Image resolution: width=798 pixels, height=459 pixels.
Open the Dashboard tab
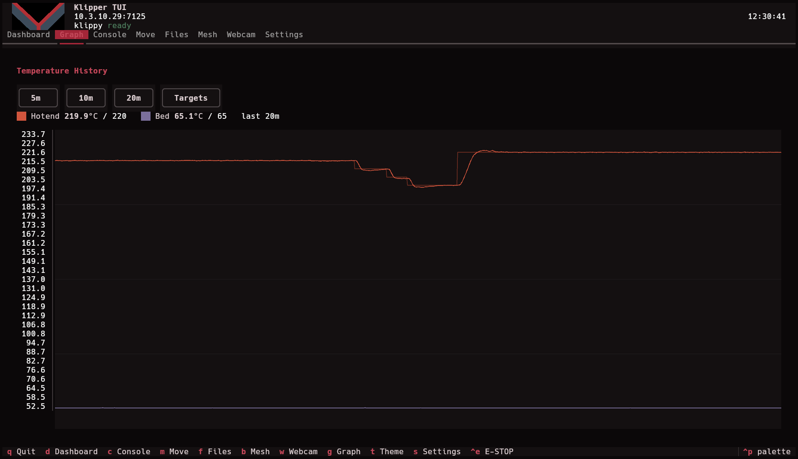29,35
